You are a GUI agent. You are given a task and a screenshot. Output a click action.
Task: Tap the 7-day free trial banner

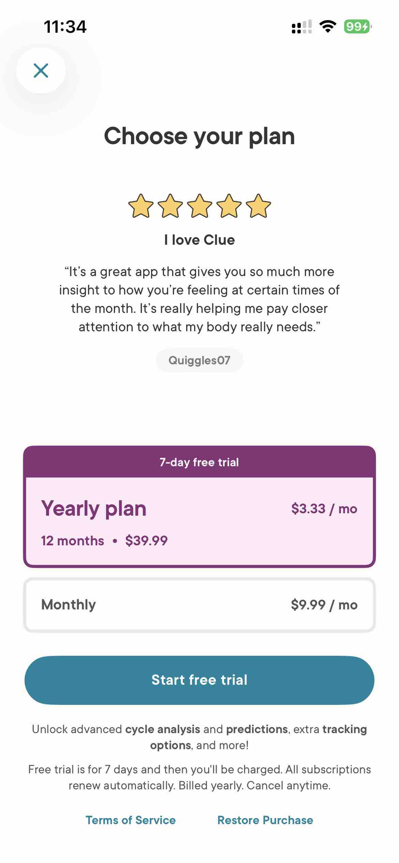pos(199,462)
